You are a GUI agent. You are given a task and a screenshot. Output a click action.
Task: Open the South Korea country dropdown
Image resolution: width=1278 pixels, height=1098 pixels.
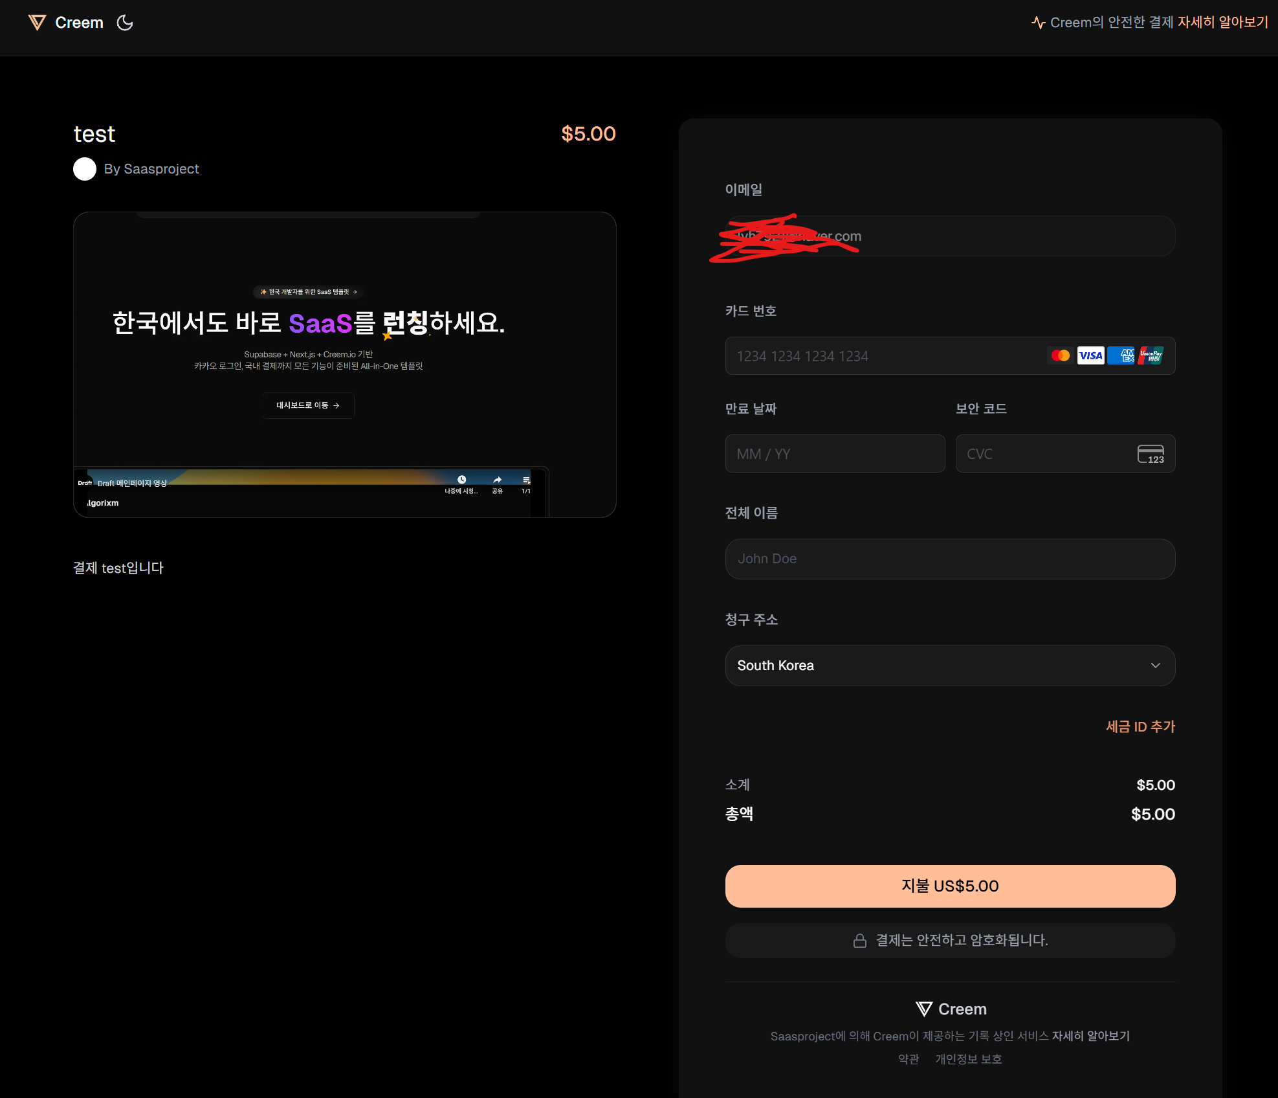point(949,666)
